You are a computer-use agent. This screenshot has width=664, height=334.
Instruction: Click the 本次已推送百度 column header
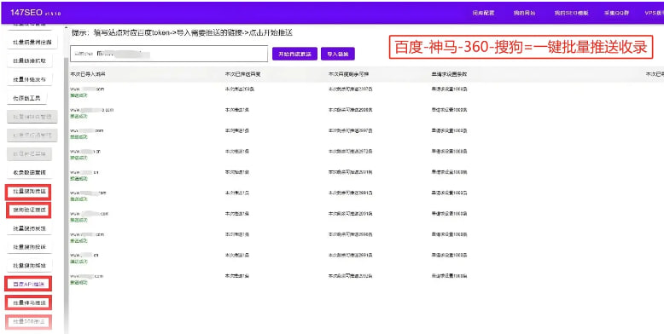tap(242, 74)
